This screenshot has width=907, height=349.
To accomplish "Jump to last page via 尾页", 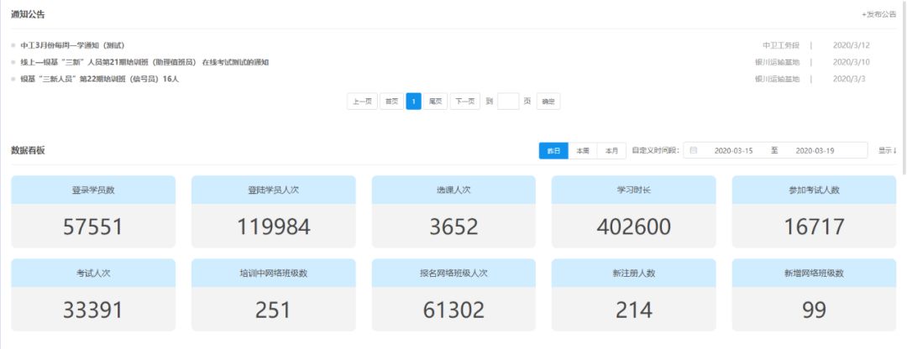I will coord(436,102).
